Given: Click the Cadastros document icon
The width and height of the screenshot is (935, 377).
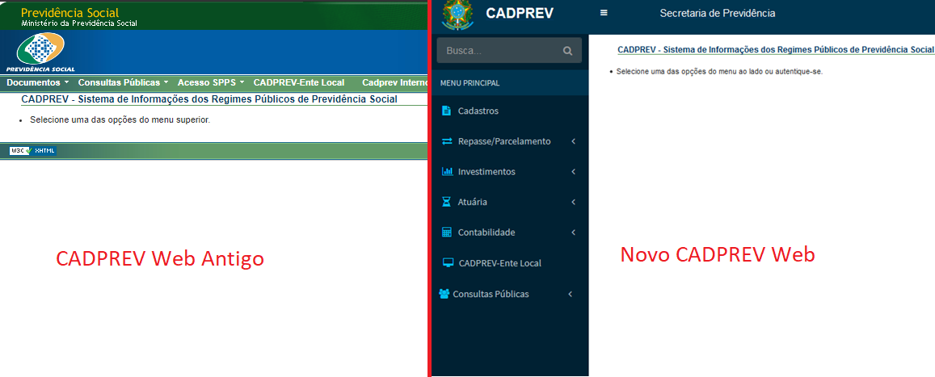Looking at the screenshot, I should (447, 111).
